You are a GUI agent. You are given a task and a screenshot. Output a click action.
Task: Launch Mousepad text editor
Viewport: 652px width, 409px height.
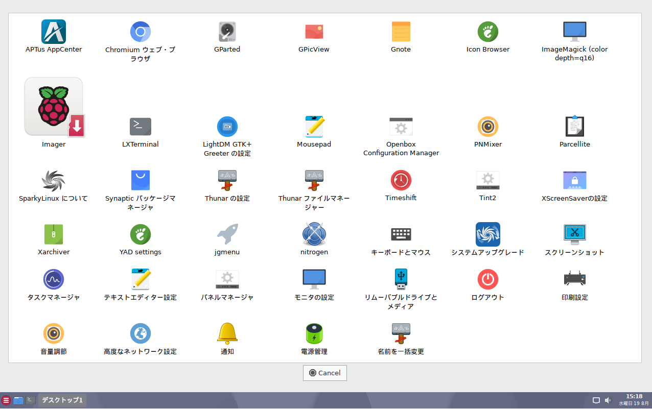click(x=314, y=127)
